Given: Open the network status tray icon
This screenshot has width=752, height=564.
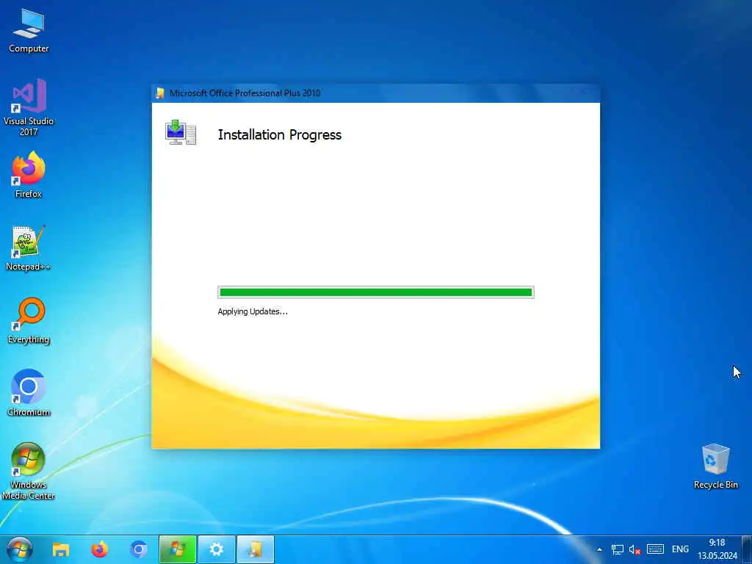Looking at the screenshot, I should [x=617, y=549].
